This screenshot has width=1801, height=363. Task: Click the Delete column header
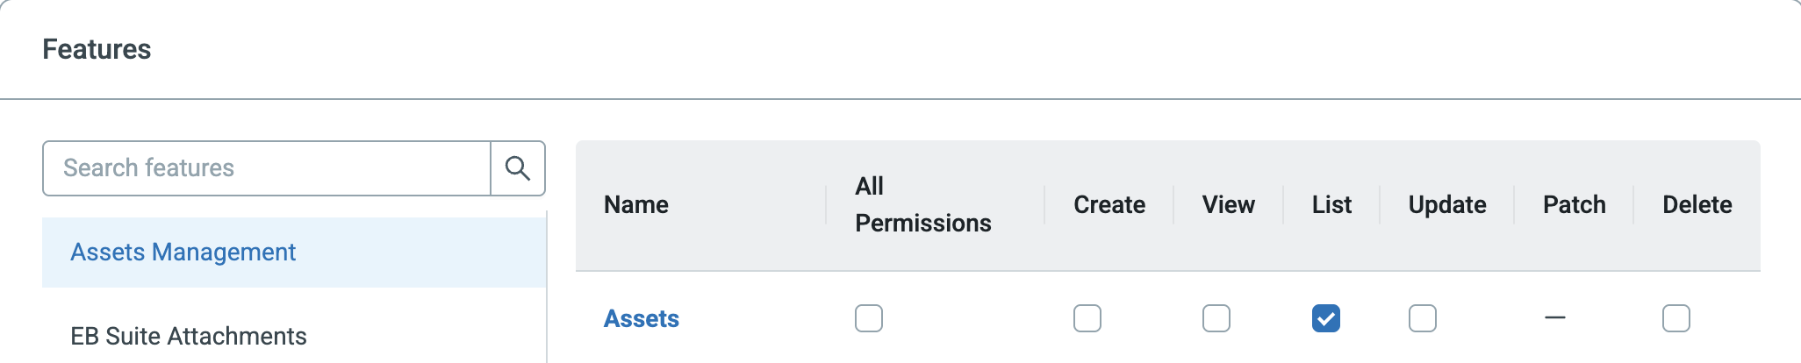[x=1697, y=205]
